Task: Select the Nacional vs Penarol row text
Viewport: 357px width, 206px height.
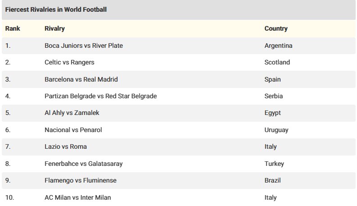Action: 73,130
